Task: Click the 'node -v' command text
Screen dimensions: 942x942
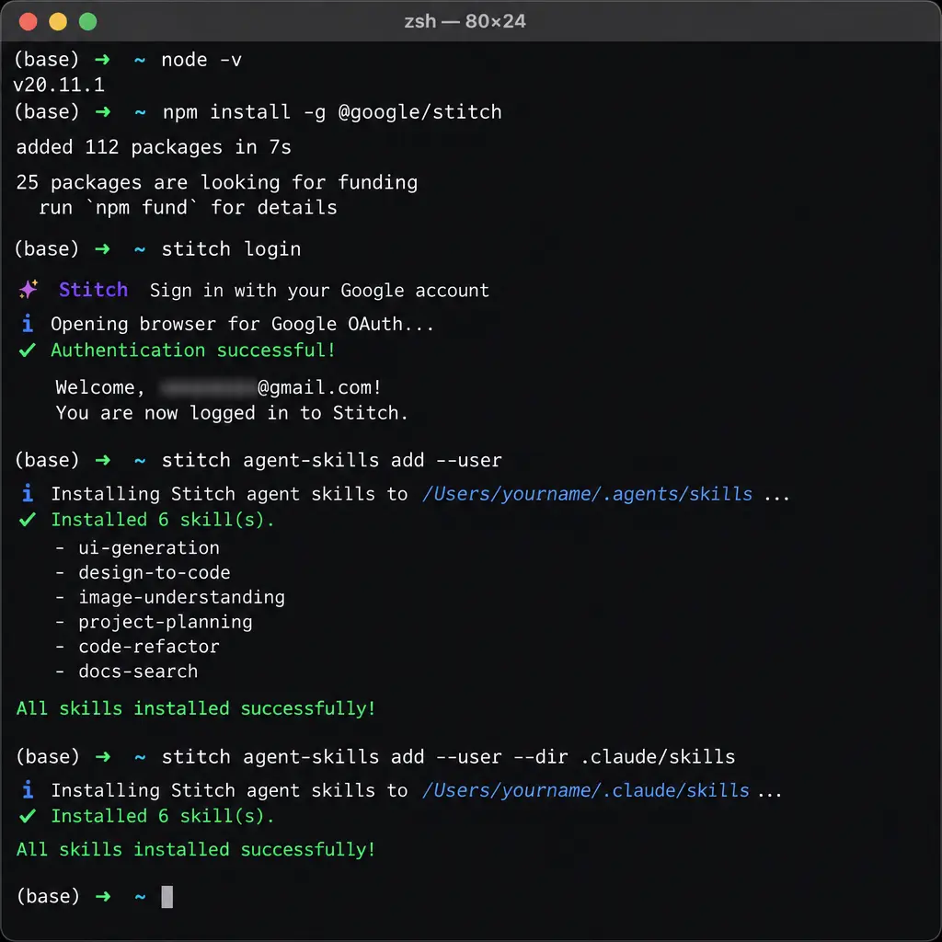Action: 201,60
